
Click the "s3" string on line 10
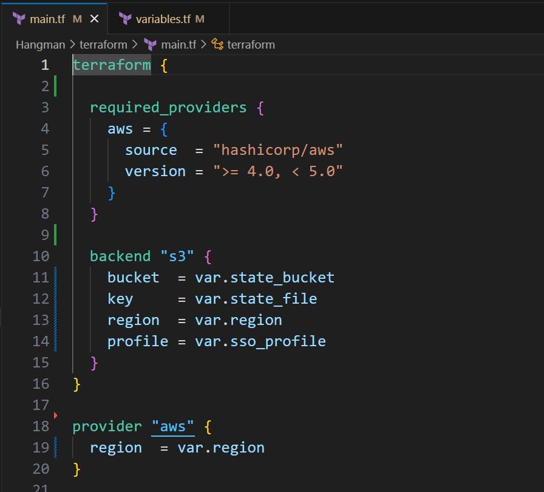[177, 256]
